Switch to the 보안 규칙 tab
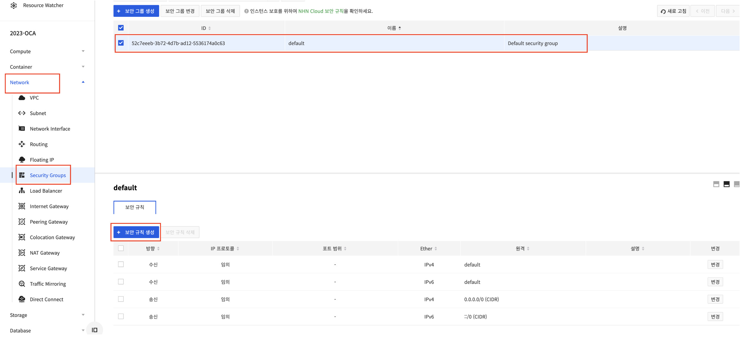This screenshot has width=743, height=337. click(x=135, y=208)
